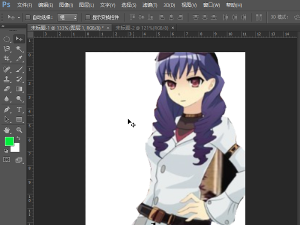Select the Healing Brush tool

(7, 69)
